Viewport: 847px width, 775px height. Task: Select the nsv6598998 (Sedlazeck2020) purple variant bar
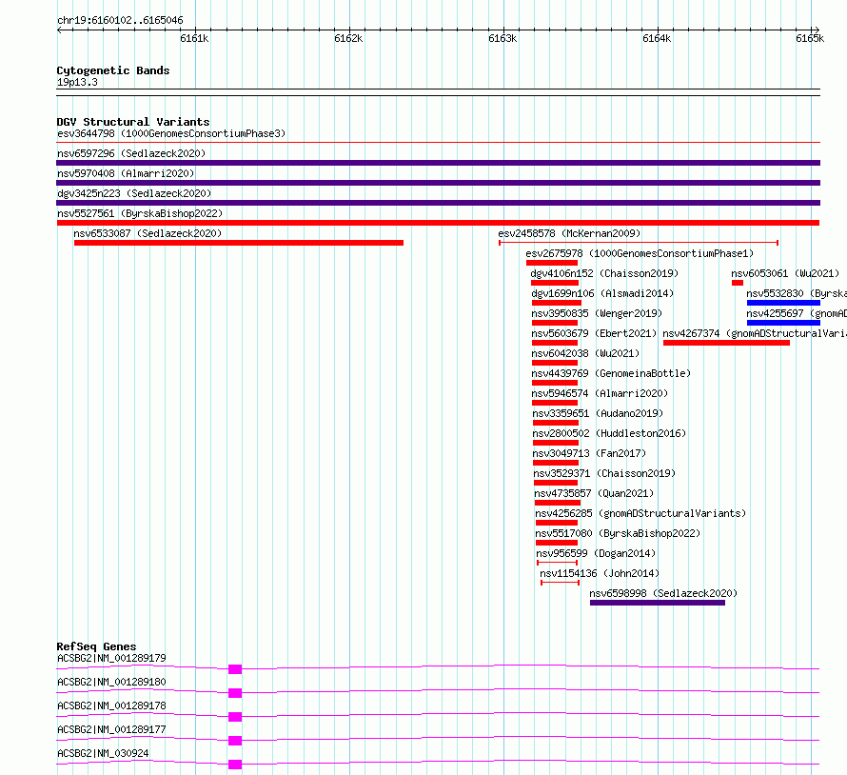[658, 603]
